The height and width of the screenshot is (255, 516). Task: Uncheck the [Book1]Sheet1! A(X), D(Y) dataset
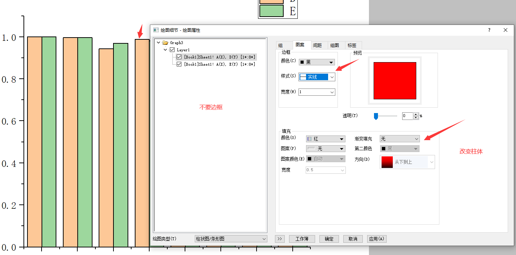[179, 57]
